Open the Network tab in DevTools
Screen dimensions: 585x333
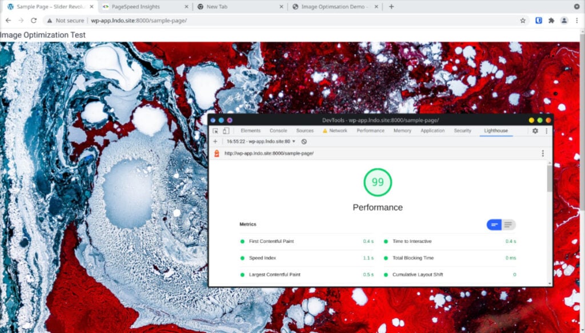coord(335,131)
